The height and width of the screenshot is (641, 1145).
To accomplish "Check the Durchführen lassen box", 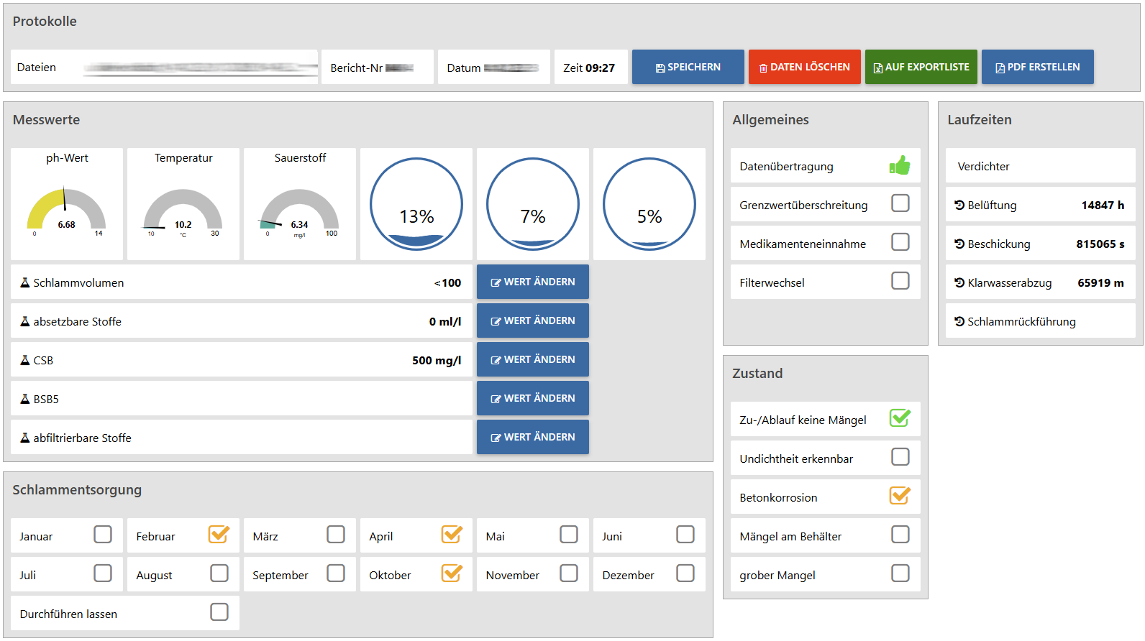I will [x=219, y=612].
